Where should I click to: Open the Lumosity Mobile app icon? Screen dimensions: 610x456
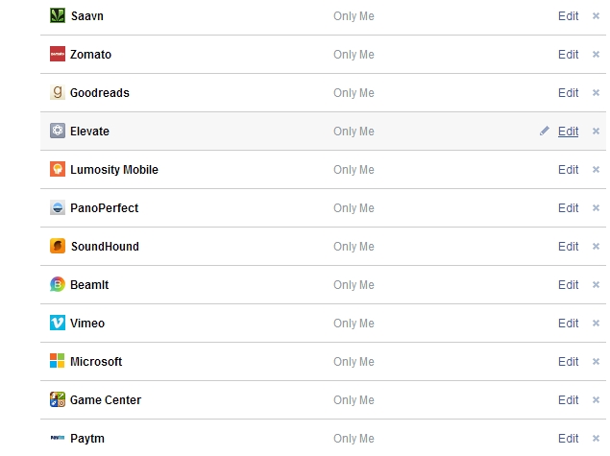[58, 169]
